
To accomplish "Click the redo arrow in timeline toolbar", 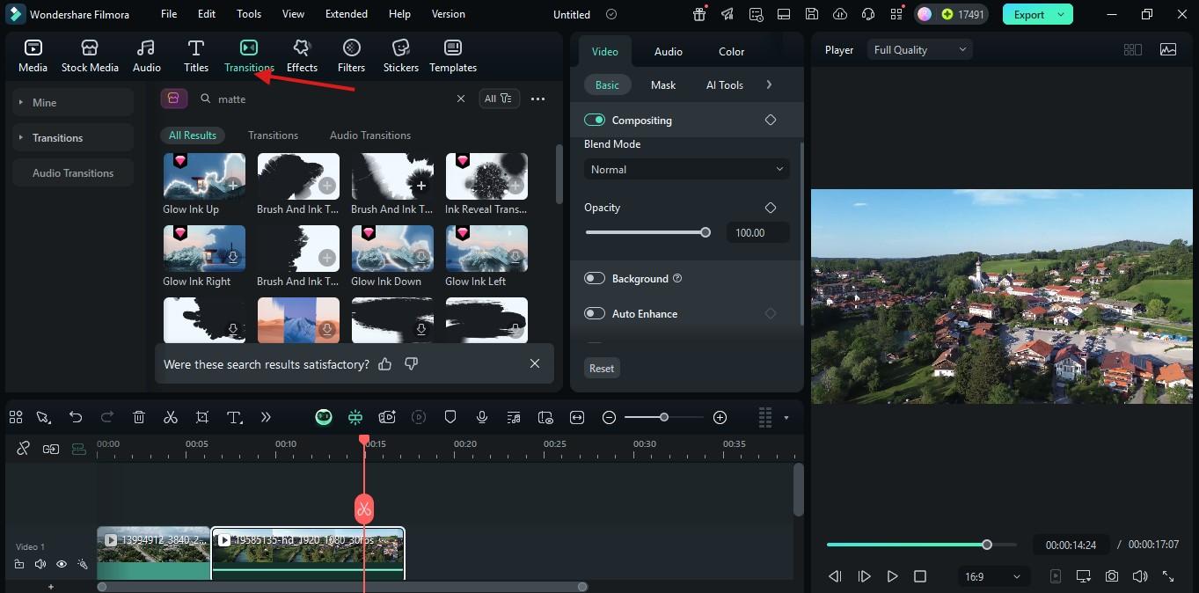I will point(107,417).
